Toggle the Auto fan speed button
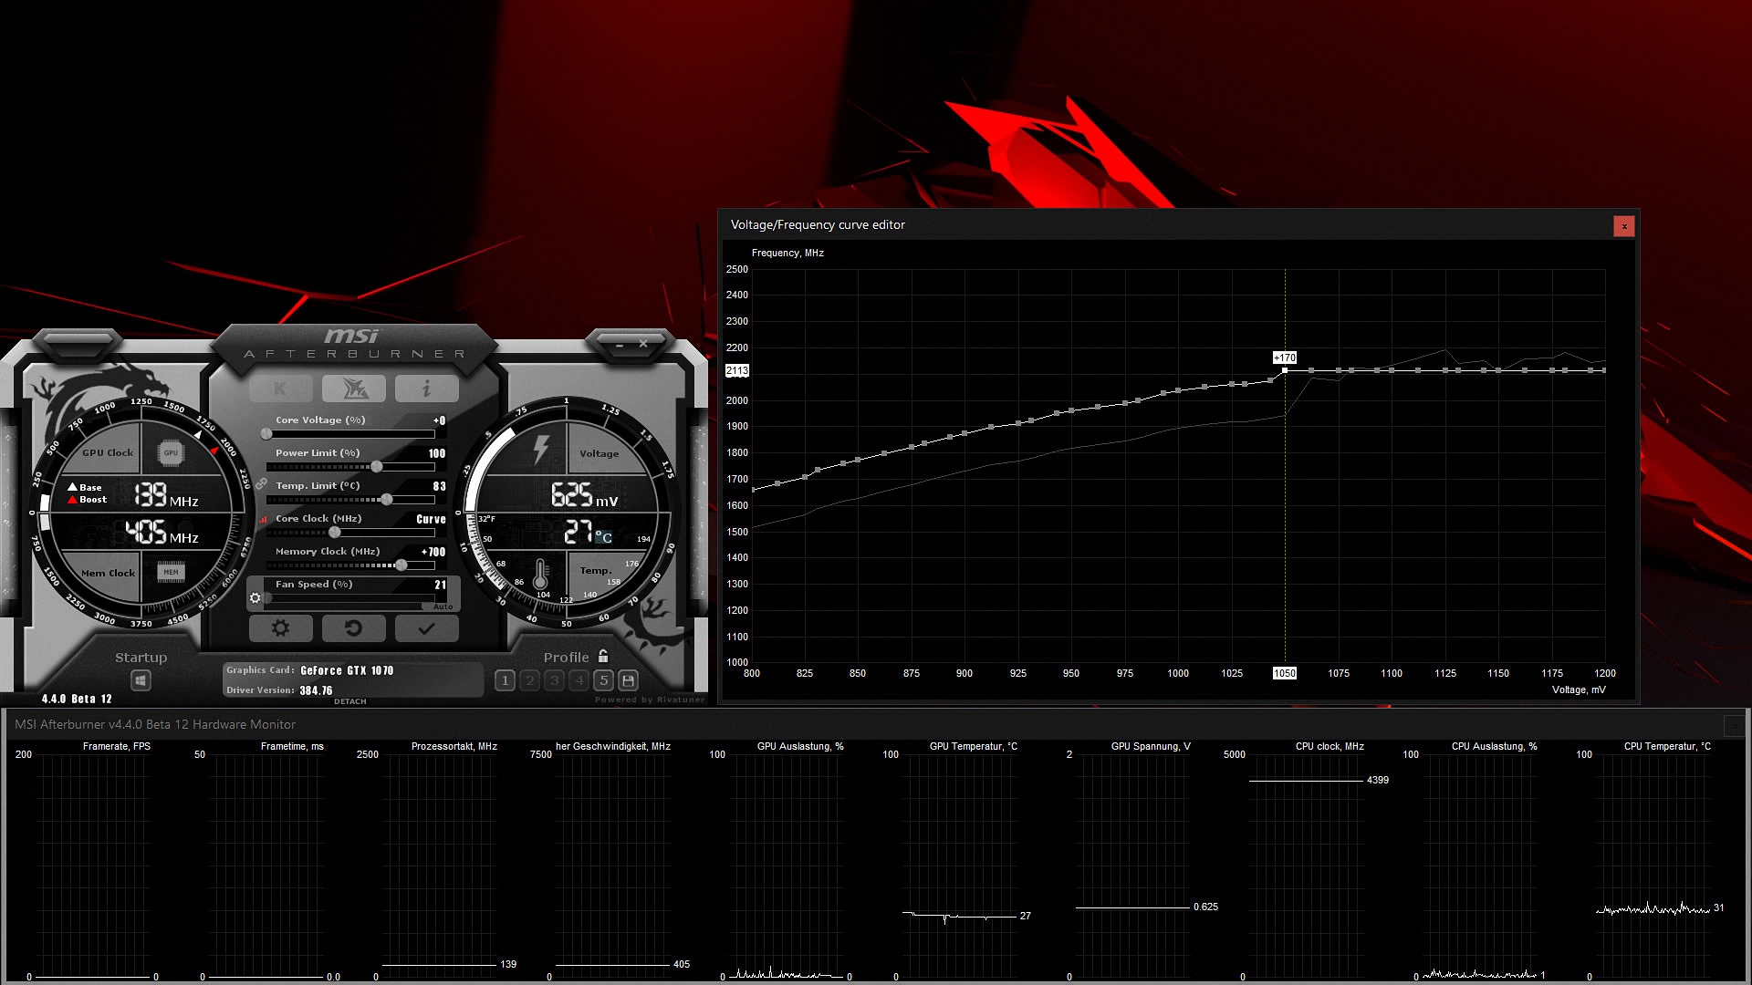 (443, 607)
